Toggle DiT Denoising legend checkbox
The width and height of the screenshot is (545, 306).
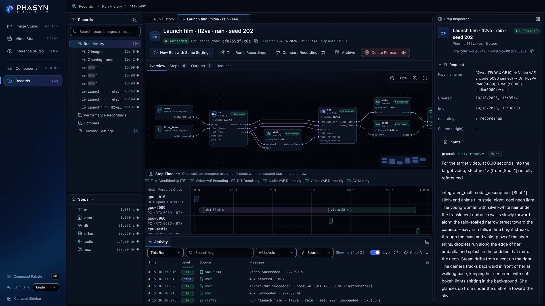[233, 181]
